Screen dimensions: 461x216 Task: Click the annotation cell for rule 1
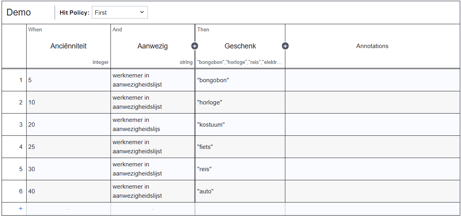coord(372,80)
